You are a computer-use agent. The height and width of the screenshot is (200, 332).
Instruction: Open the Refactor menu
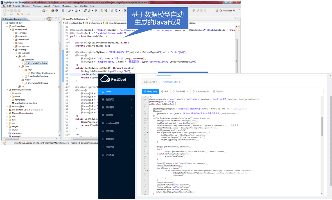[x=26, y=6]
